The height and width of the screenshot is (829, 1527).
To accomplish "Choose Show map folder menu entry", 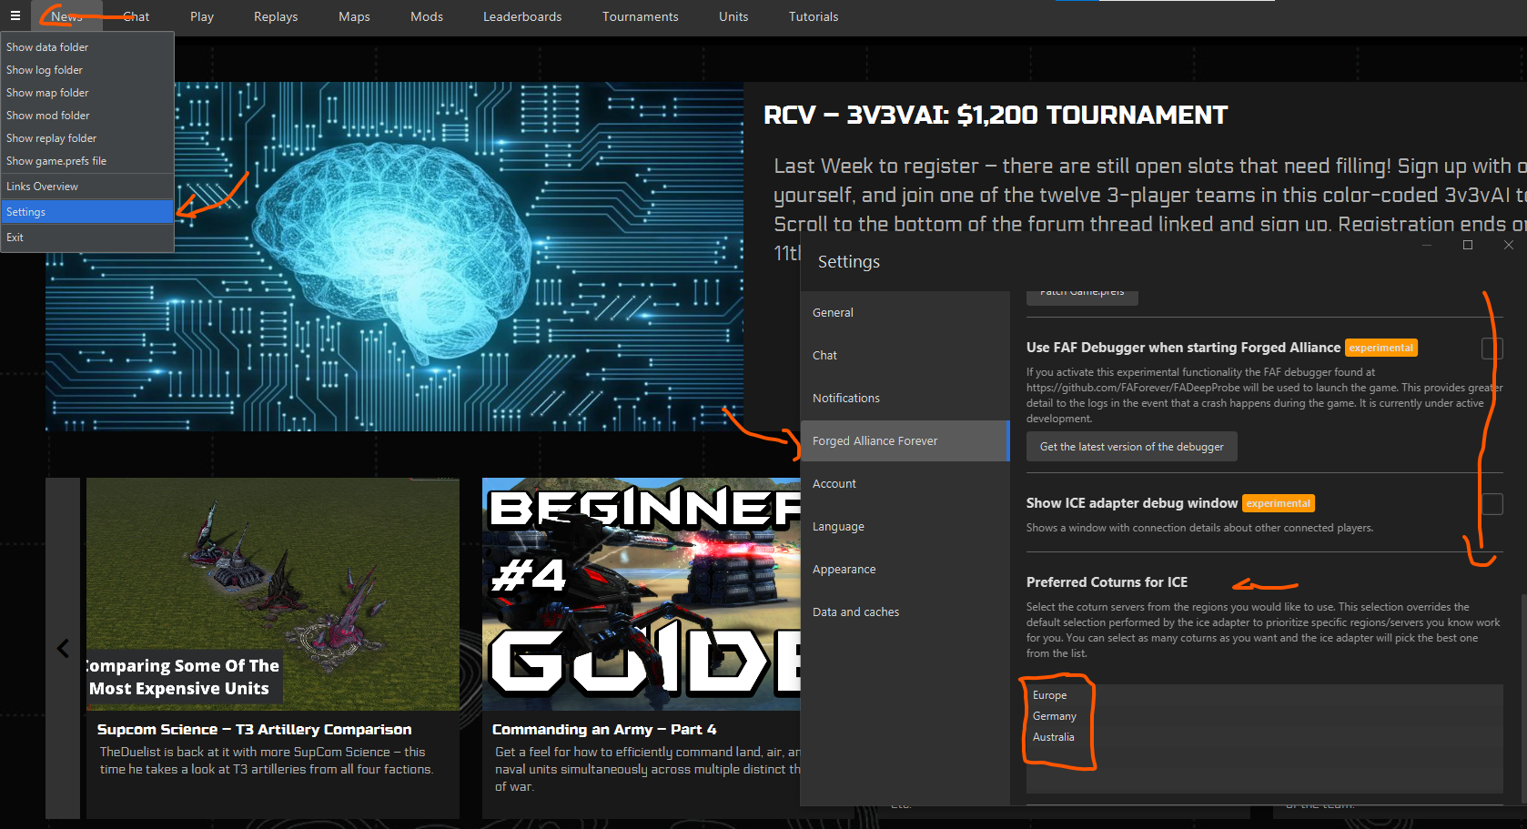I will [x=87, y=93].
